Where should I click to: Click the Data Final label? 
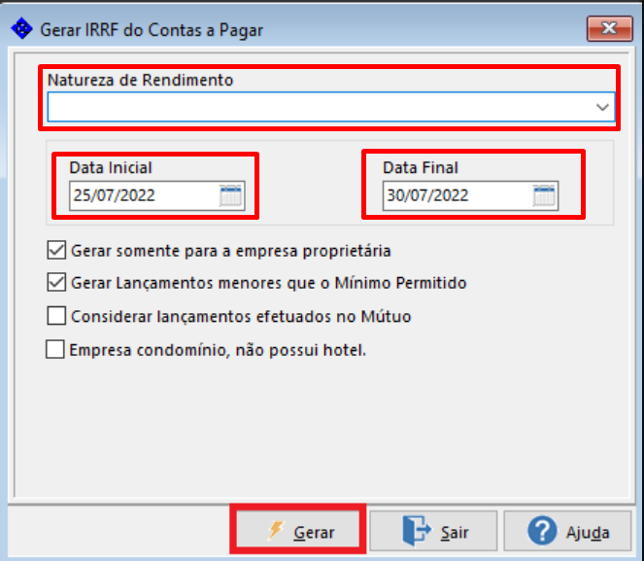421,167
